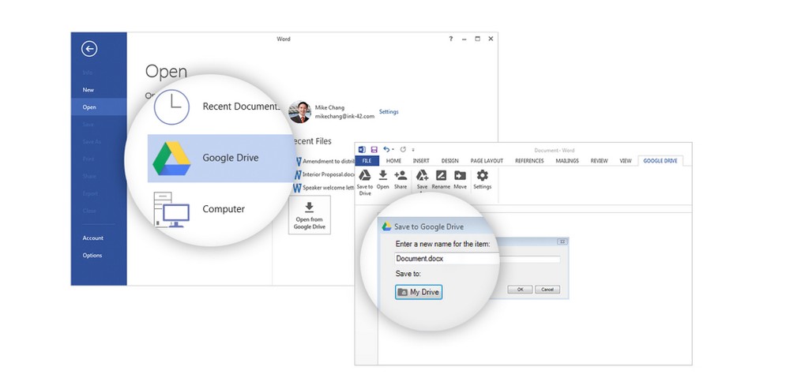Click the Google Drive triangle logo

[x=171, y=158]
